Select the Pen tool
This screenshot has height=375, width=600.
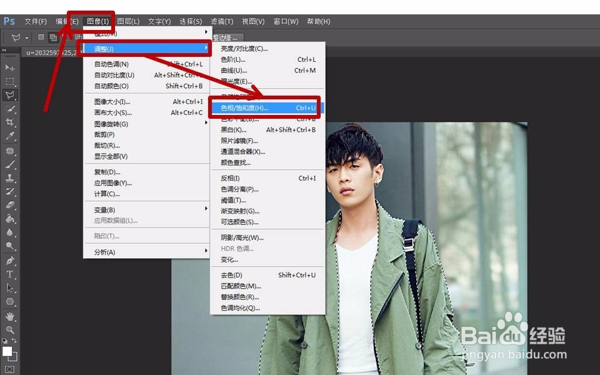(9, 261)
